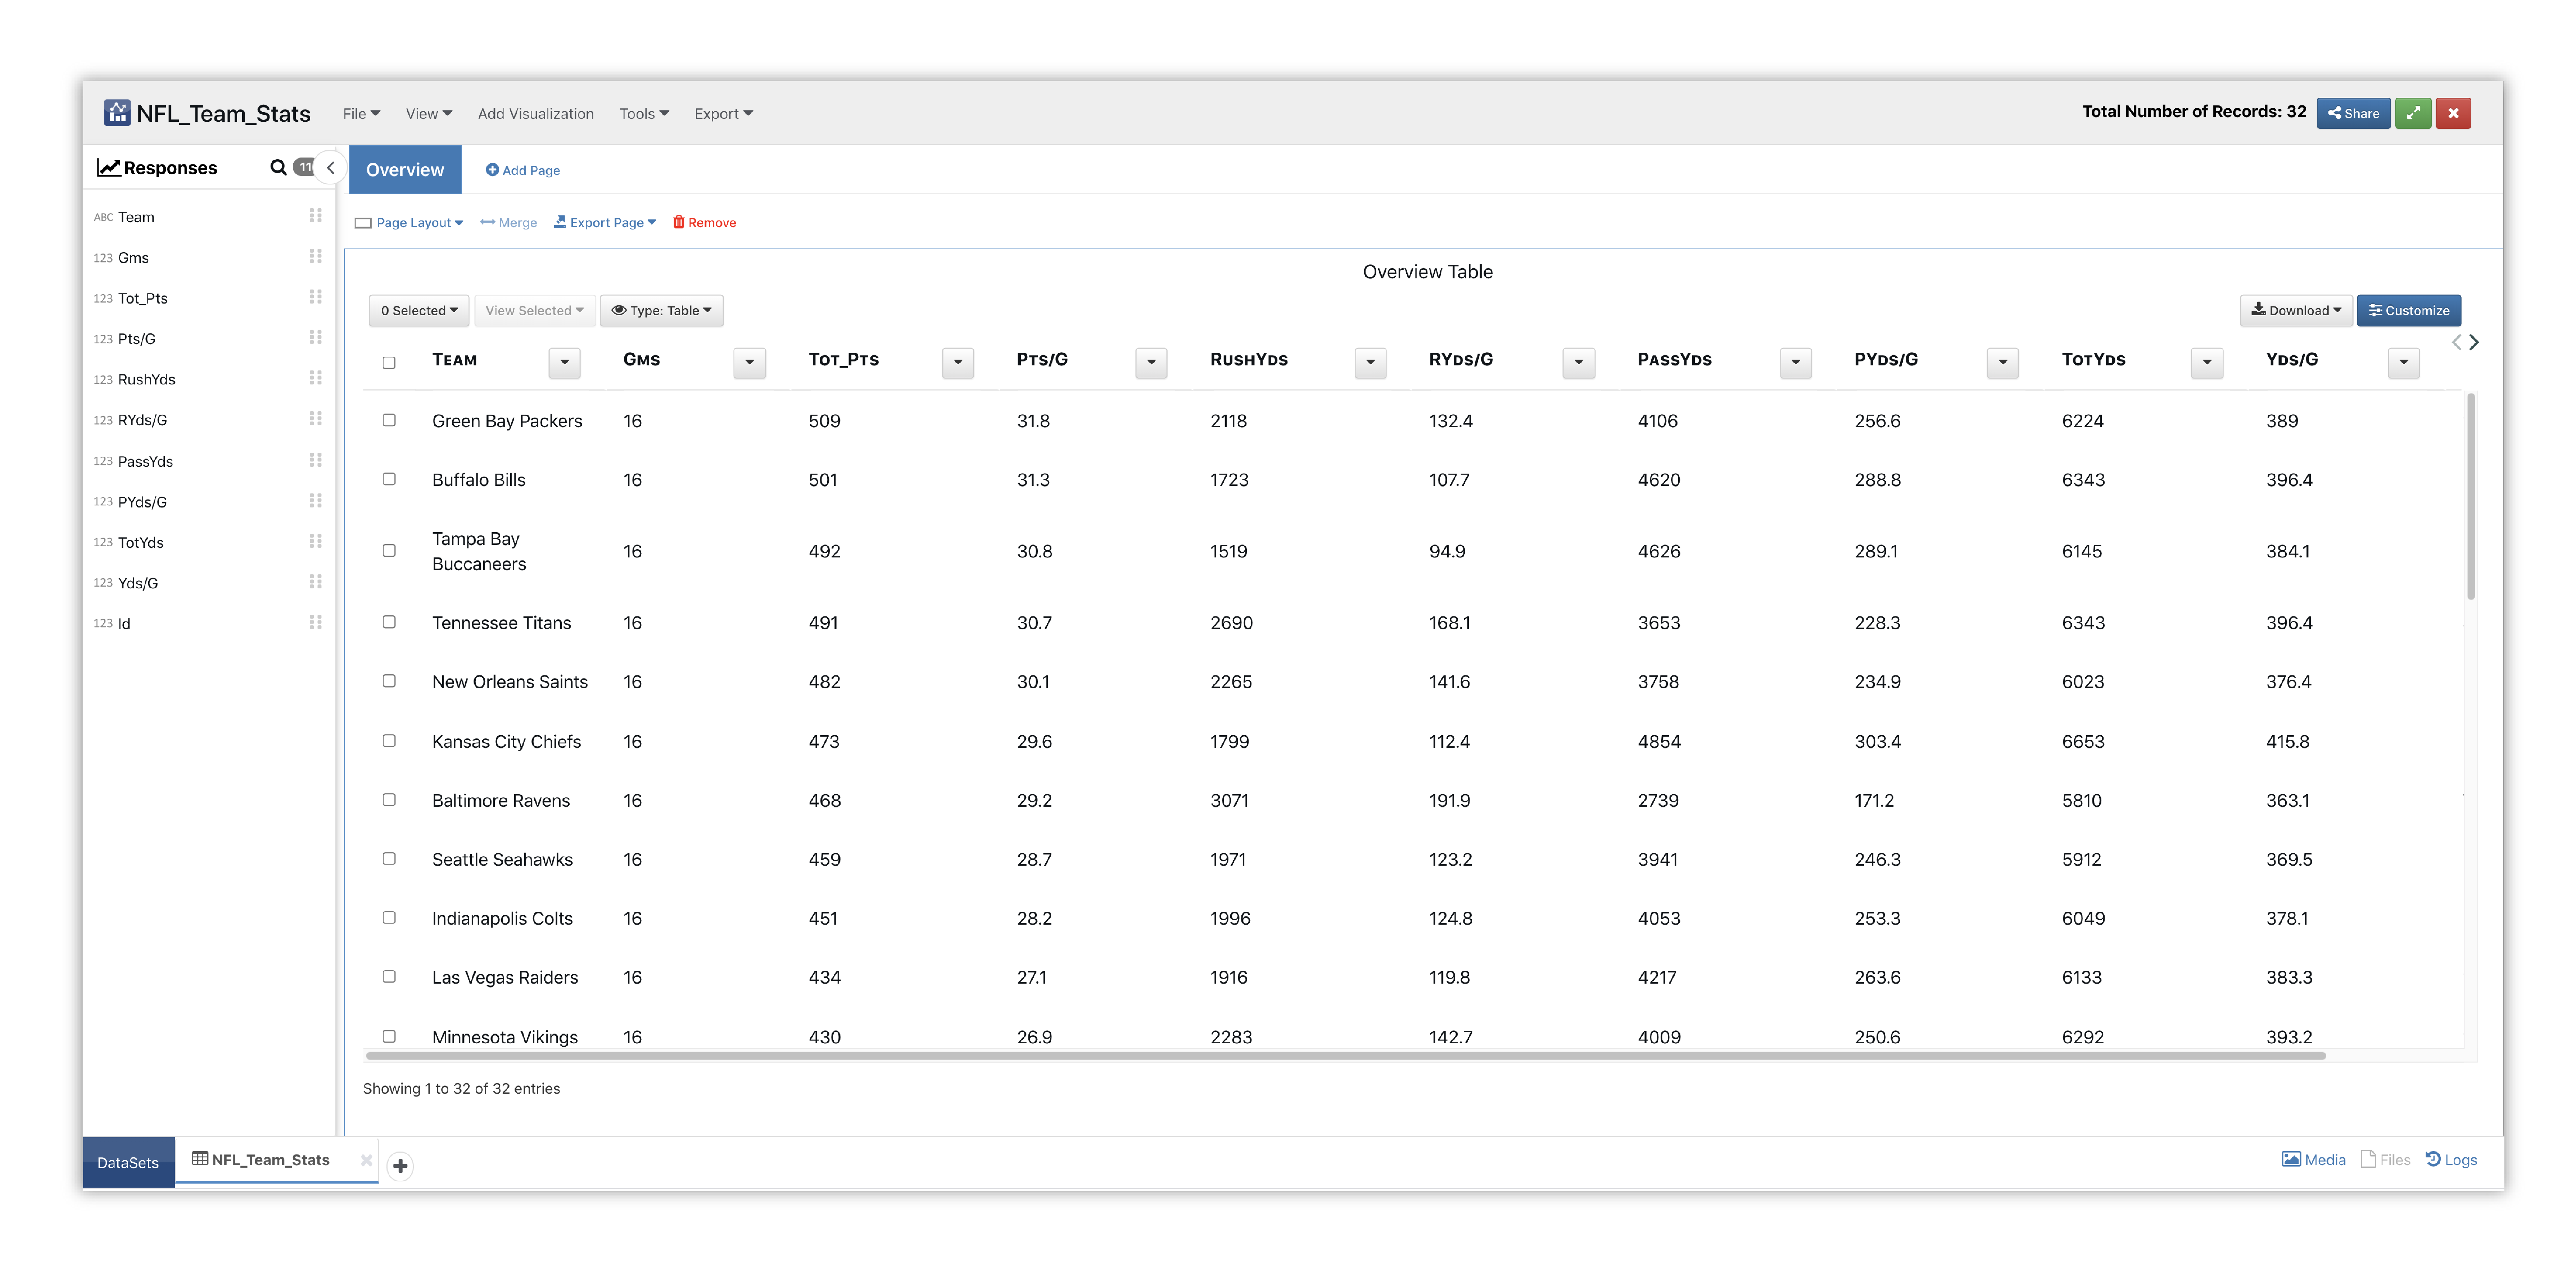Close the NFL_Team_Stats dataset tab

tap(366, 1160)
